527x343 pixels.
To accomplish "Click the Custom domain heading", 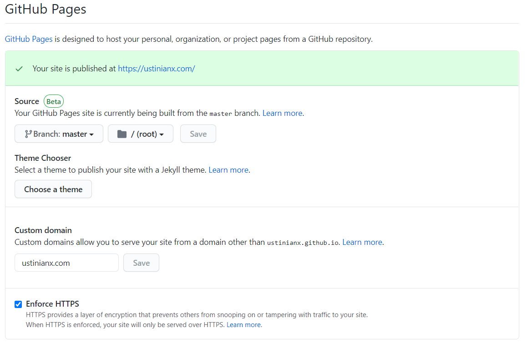I will tap(43, 230).
